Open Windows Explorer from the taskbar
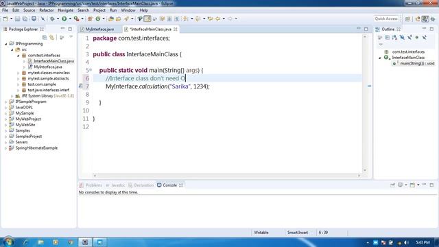The width and height of the screenshot is (439, 247). (x=41, y=242)
